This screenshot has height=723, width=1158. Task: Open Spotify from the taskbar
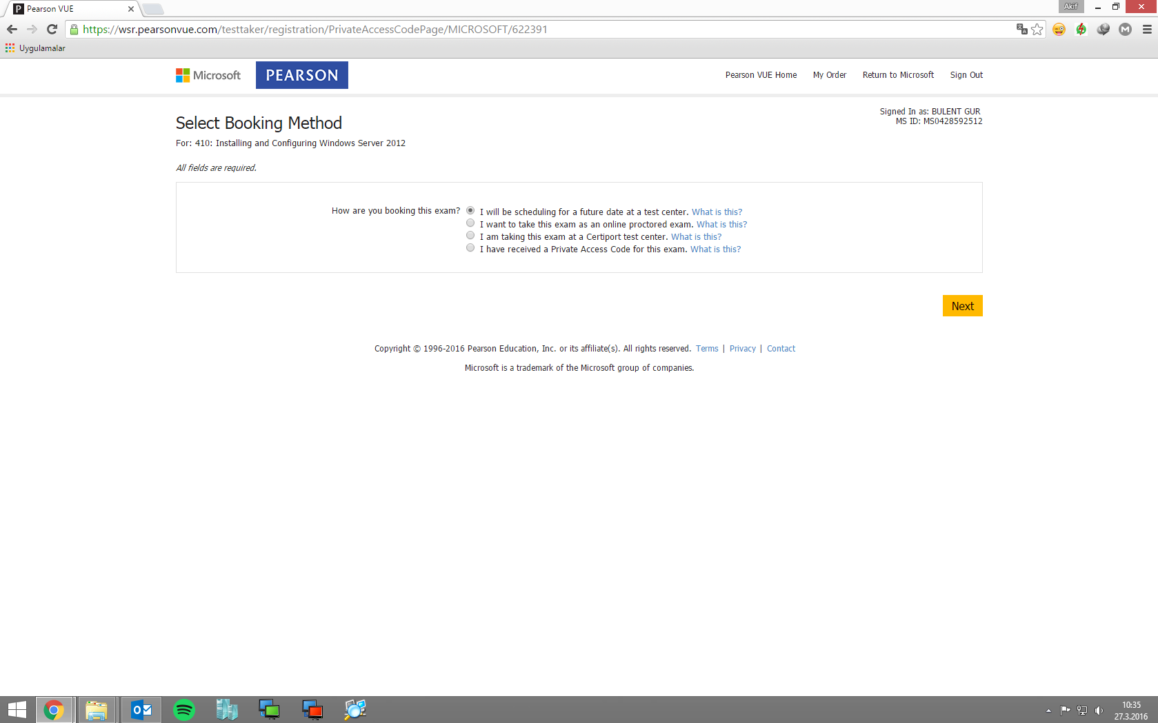184,710
